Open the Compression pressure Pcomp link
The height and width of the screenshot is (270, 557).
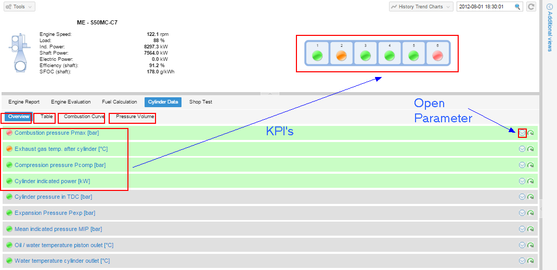(60, 165)
